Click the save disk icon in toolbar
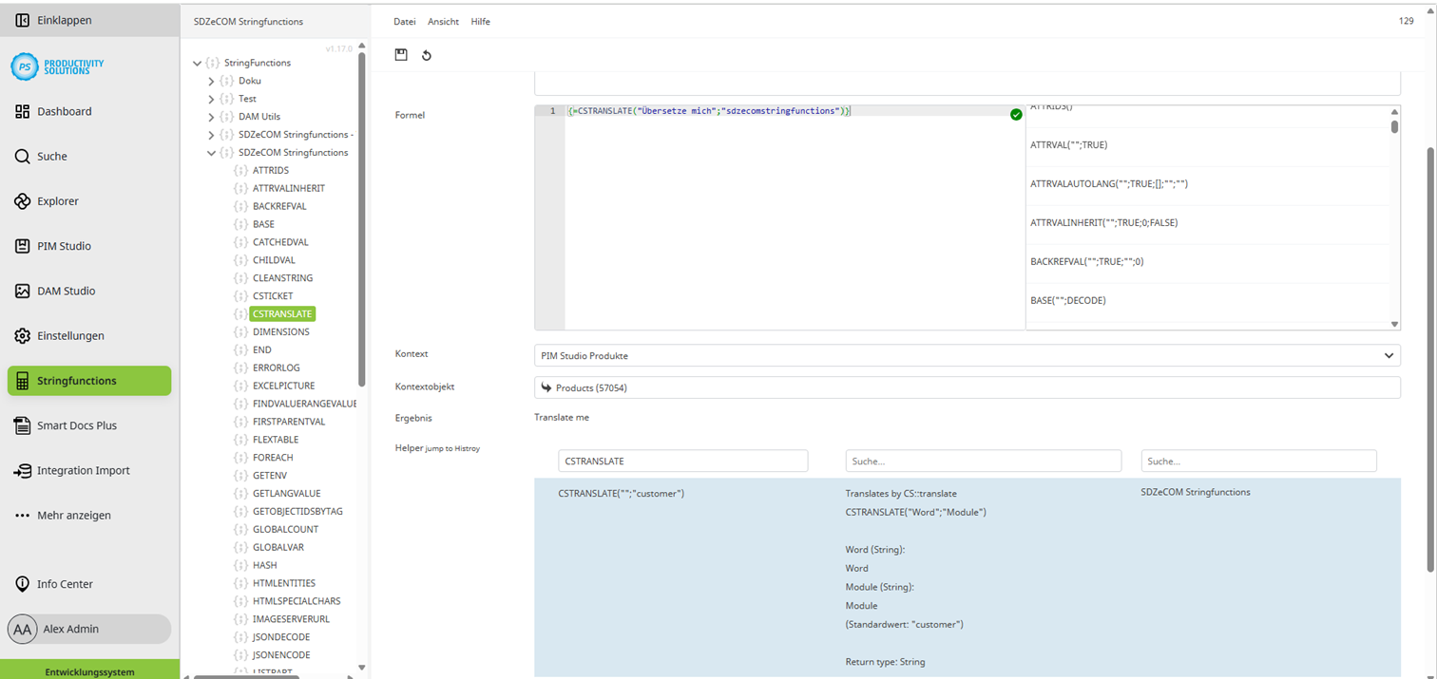Viewport: 1437px width, 679px height. coord(401,55)
